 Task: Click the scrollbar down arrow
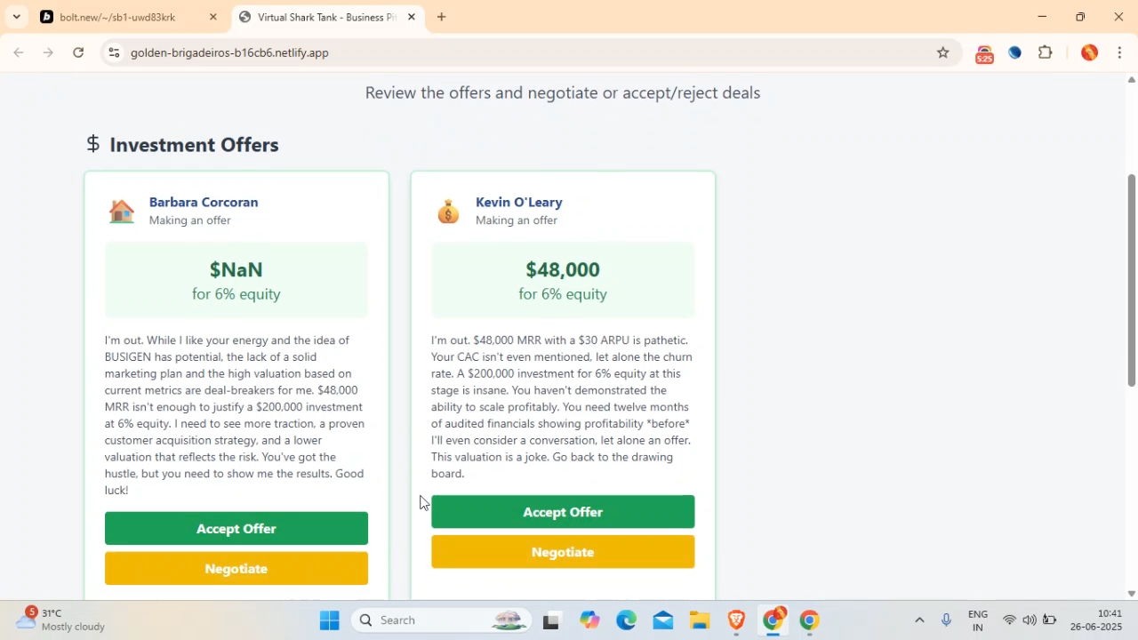(1131, 594)
